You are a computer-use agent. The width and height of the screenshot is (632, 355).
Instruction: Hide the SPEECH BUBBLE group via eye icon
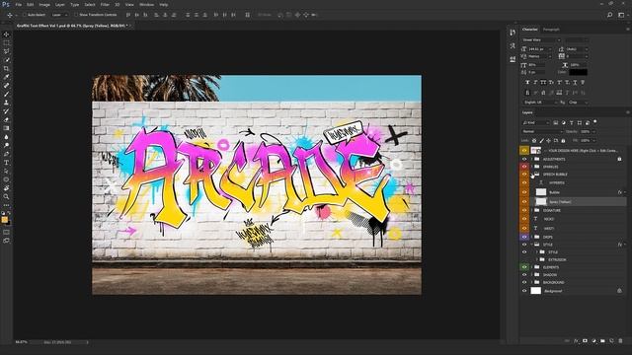coord(524,175)
